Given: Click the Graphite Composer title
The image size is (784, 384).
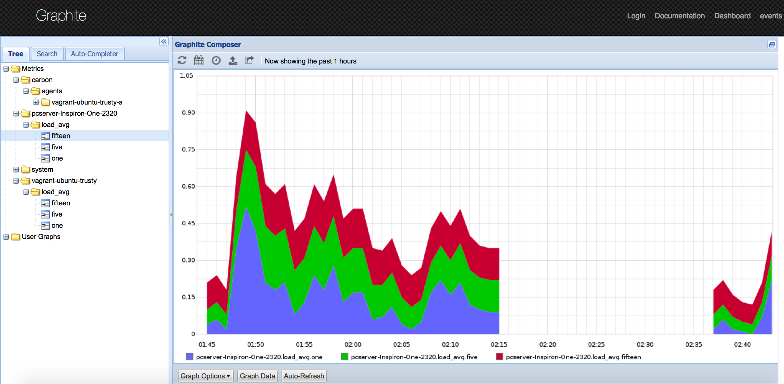Looking at the screenshot, I should (208, 44).
